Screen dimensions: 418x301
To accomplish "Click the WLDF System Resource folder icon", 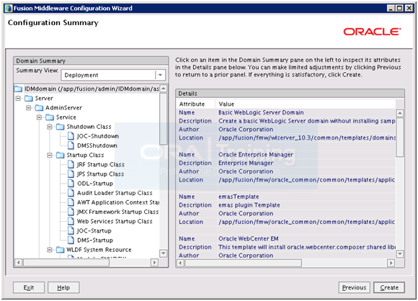I will (61, 250).
